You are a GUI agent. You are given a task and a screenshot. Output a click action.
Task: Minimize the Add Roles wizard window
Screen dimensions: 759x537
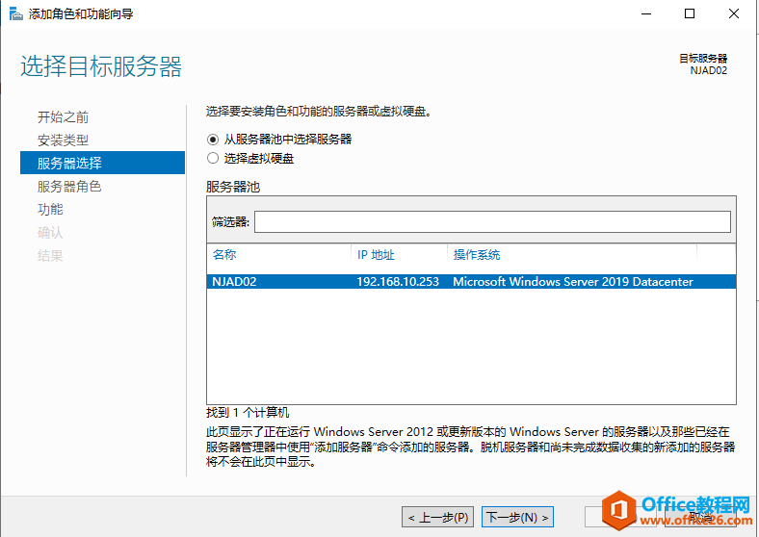pos(644,13)
